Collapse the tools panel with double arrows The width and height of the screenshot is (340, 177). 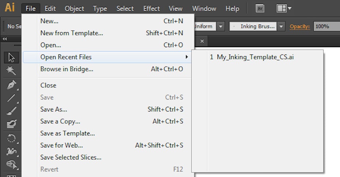tap(5, 39)
